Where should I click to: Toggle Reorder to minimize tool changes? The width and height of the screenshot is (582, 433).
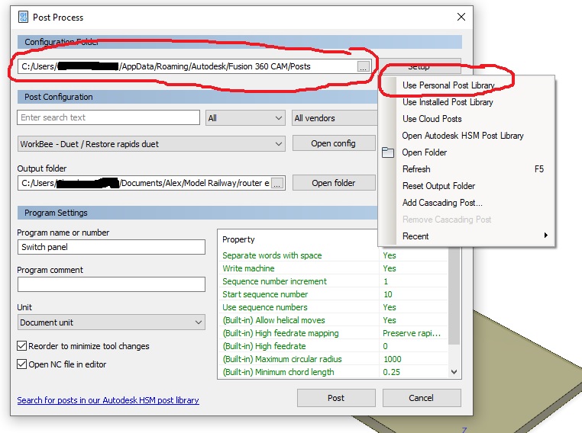coord(22,346)
